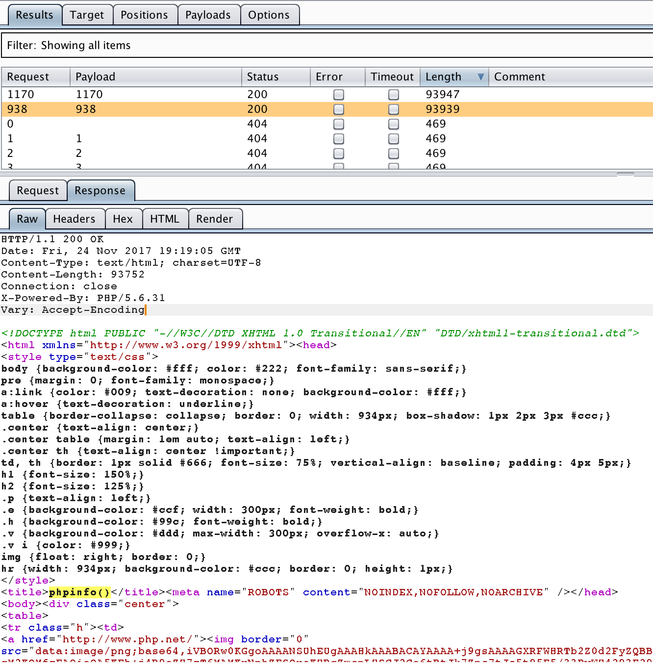The width and height of the screenshot is (653, 663).
Task: Switch to the HTML response view
Action: (x=165, y=219)
